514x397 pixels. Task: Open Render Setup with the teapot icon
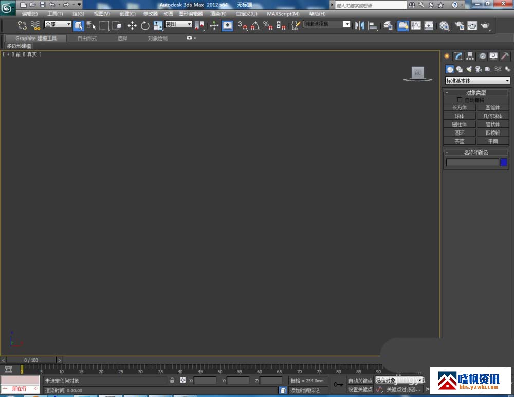click(x=460, y=25)
